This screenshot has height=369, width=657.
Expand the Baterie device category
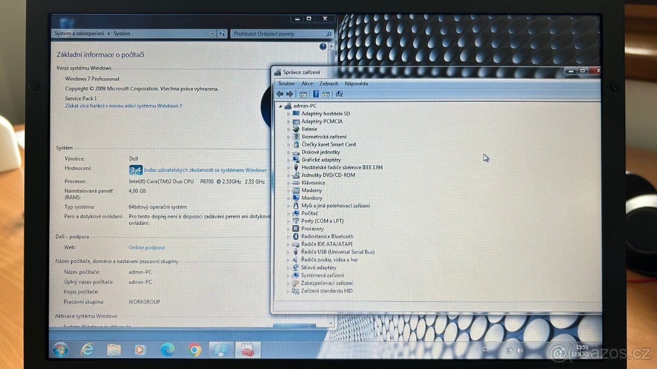click(x=289, y=129)
